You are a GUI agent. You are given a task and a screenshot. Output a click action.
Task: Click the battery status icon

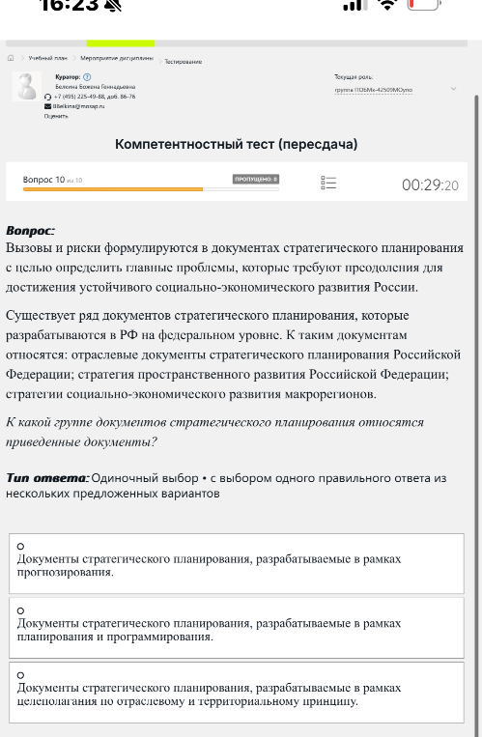point(424,5)
